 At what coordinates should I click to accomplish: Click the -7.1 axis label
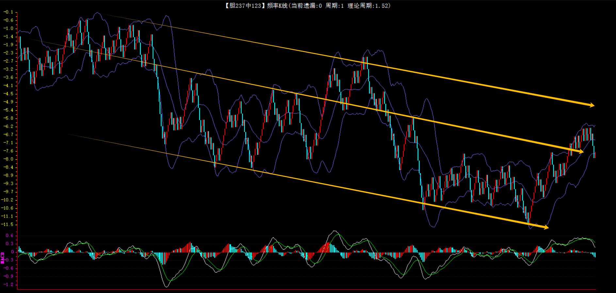8,143
